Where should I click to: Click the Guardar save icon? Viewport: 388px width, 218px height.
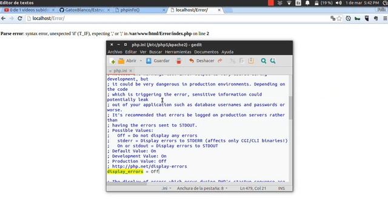point(149,61)
